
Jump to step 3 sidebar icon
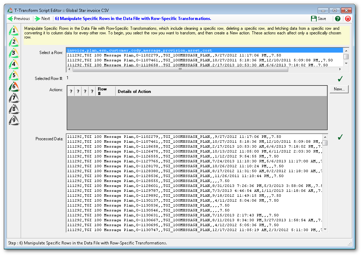(x=14, y=53)
